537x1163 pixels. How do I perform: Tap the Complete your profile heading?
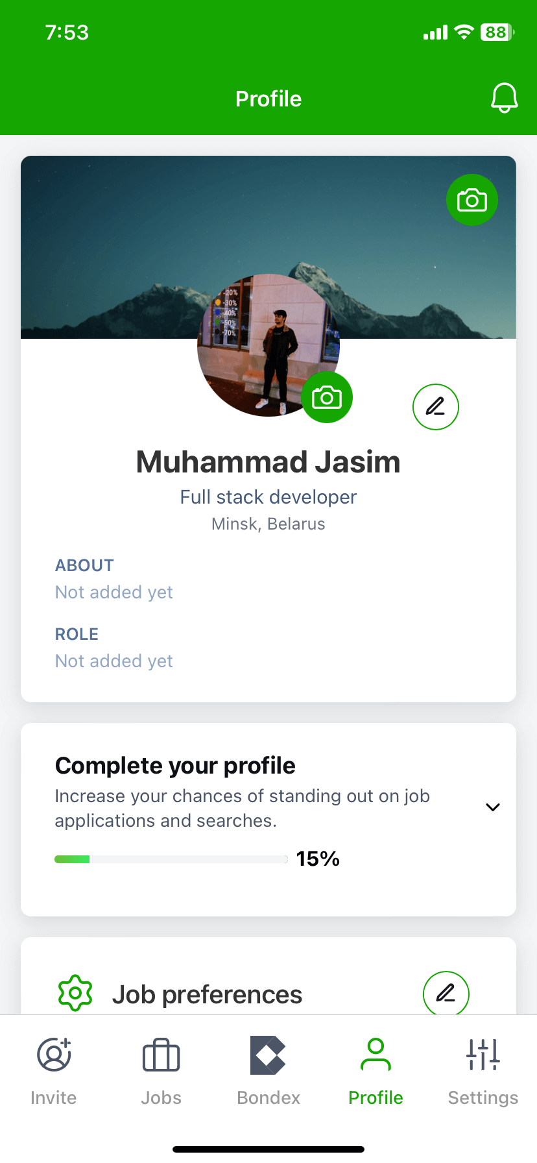pyautogui.click(x=175, y=766)
